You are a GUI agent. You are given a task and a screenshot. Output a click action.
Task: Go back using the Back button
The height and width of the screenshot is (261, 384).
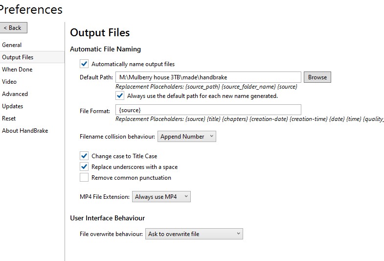pyautogui.click(x=14, y=28)
